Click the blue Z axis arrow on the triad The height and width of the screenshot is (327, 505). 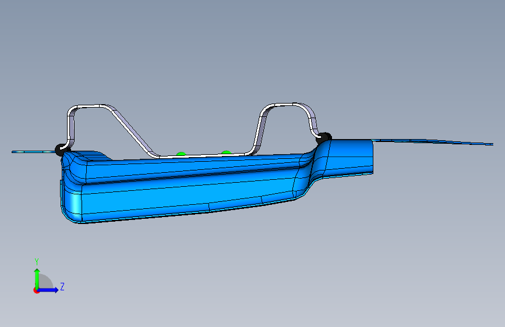[x=48, y=290]
